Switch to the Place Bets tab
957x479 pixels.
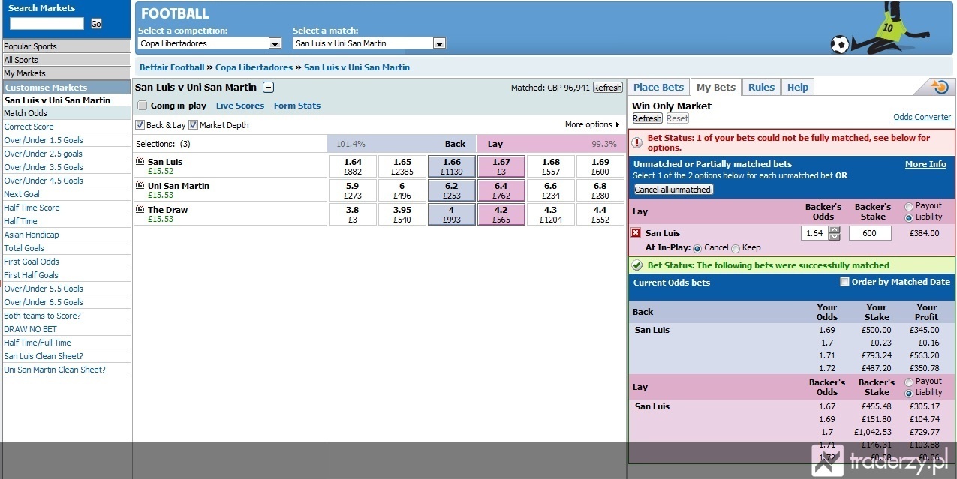coord(658,87)
